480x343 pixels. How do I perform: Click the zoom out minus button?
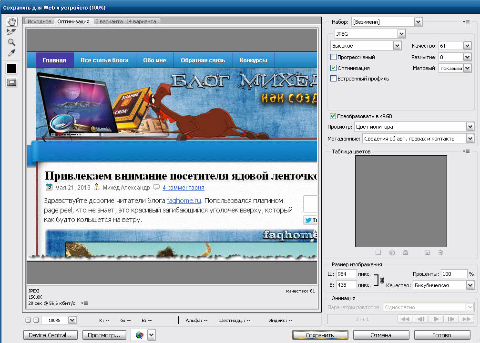click(x=28, y=320)
